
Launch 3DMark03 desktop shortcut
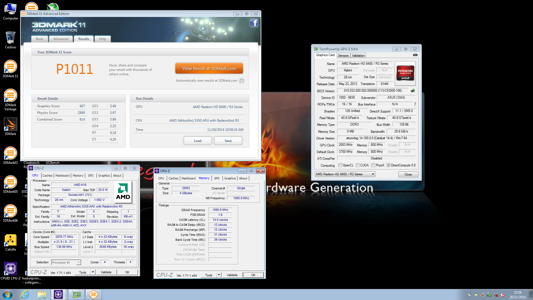(x=11, y=156)
